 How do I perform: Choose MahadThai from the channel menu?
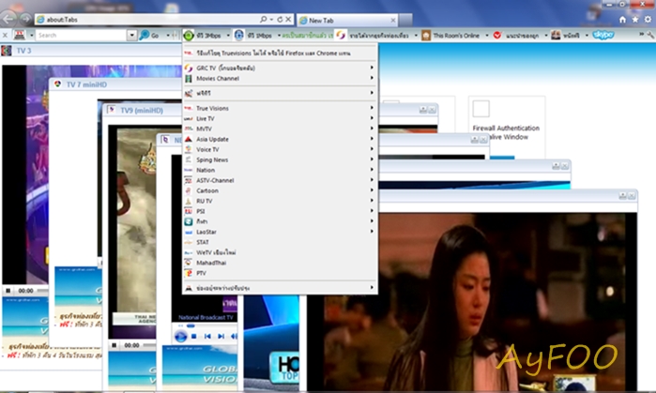pos(281,263)
